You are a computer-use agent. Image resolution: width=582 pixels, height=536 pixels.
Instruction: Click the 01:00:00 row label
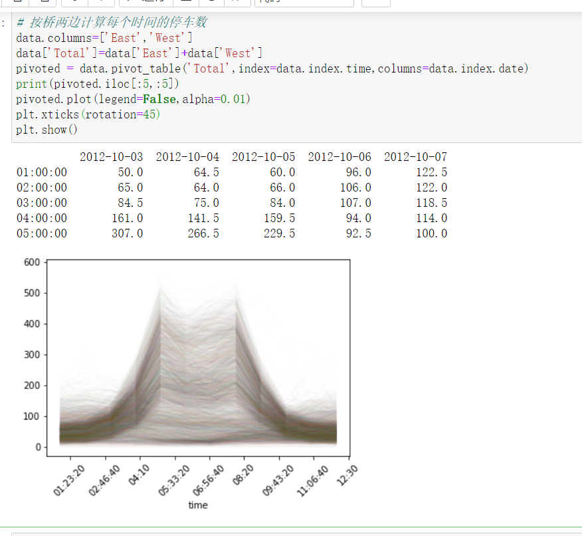click(x=42, y=172)
